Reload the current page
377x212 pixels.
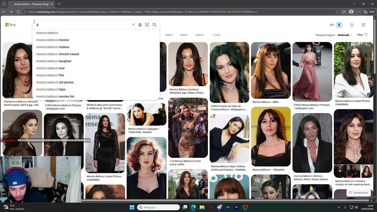tap(18, 12)
